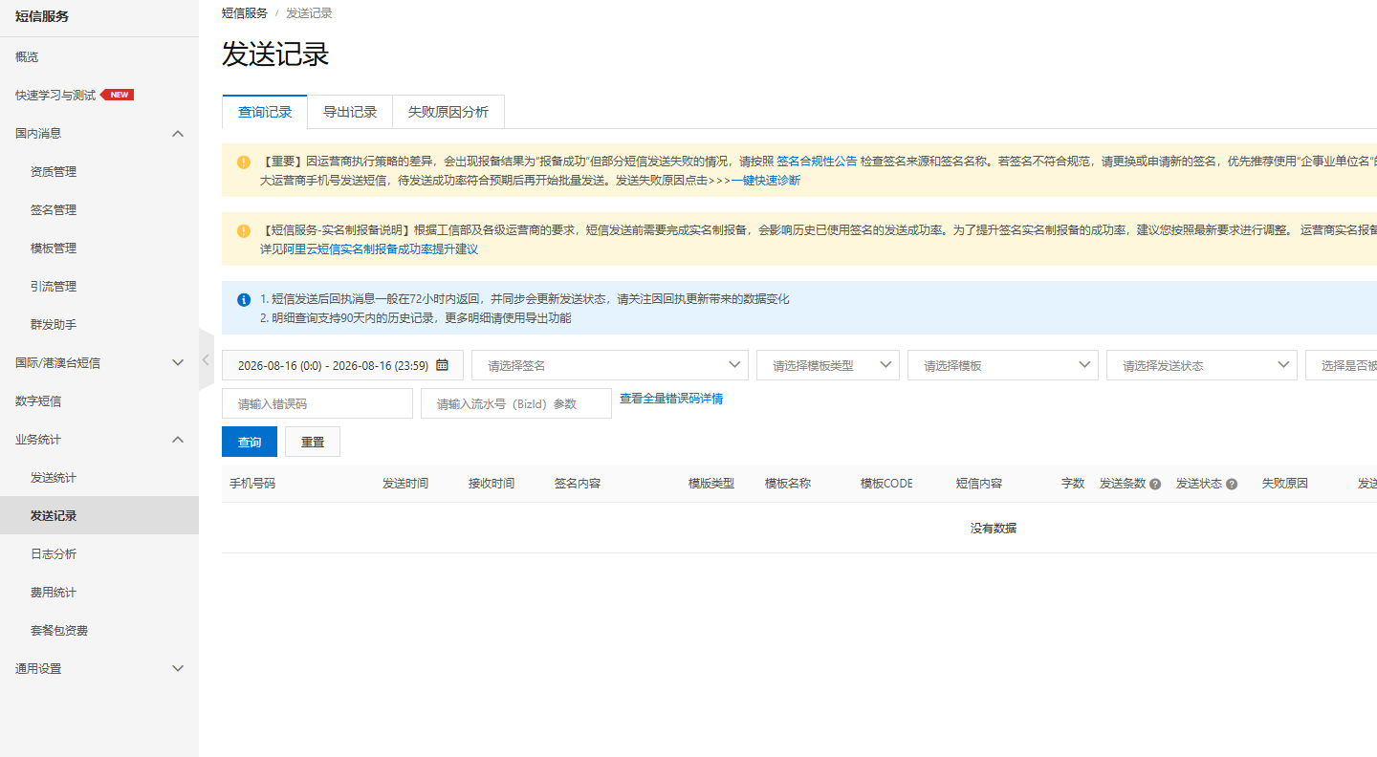1377x757 pixels.
Task: Open the 请选择签名 dropdown
Action: (610, 365)
